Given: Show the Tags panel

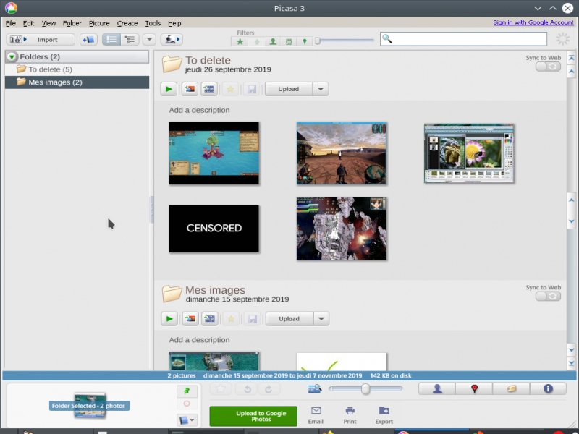Looking at the screenshot, I should 511,388.
